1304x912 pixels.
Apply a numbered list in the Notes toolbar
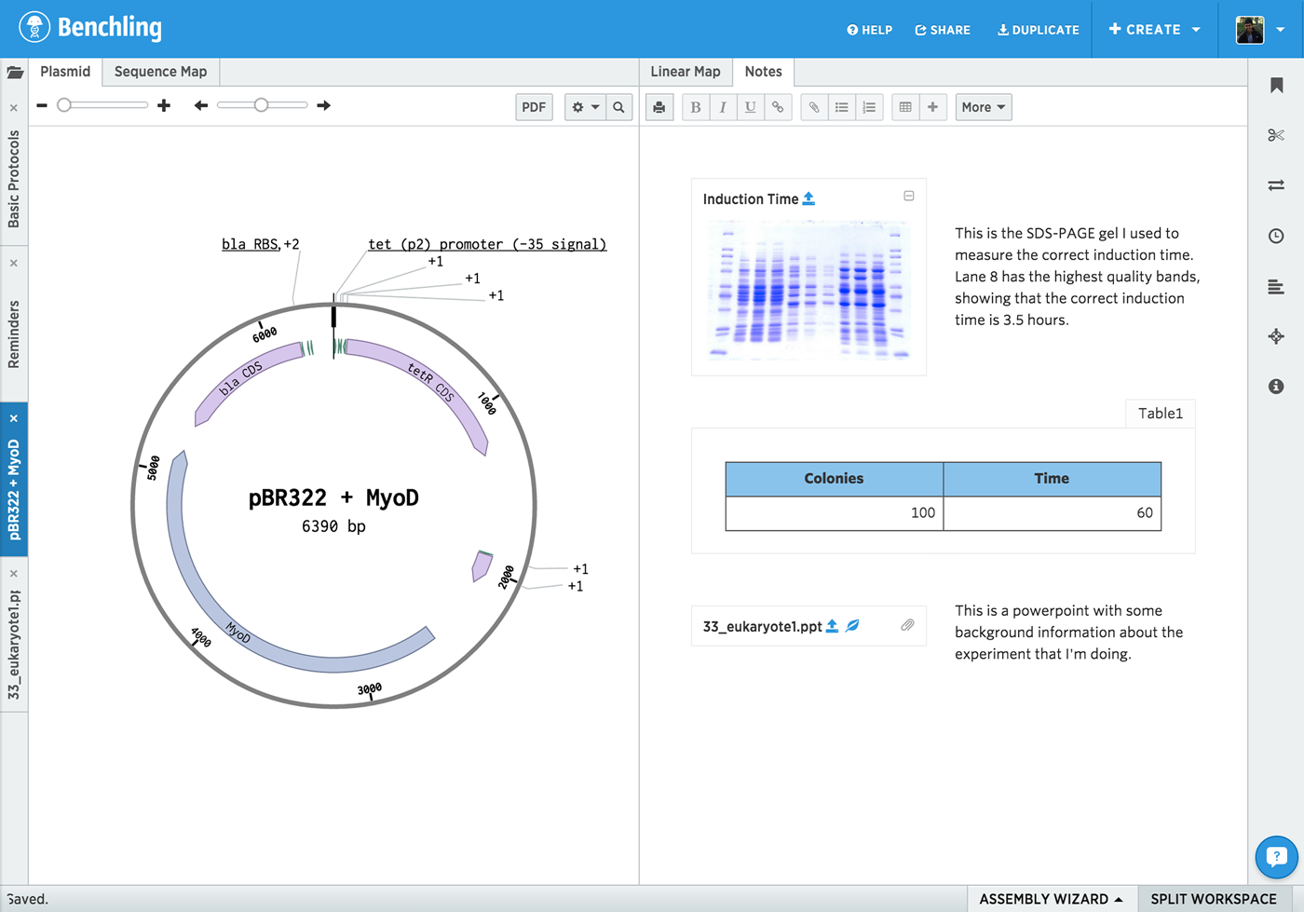[869, 106]
